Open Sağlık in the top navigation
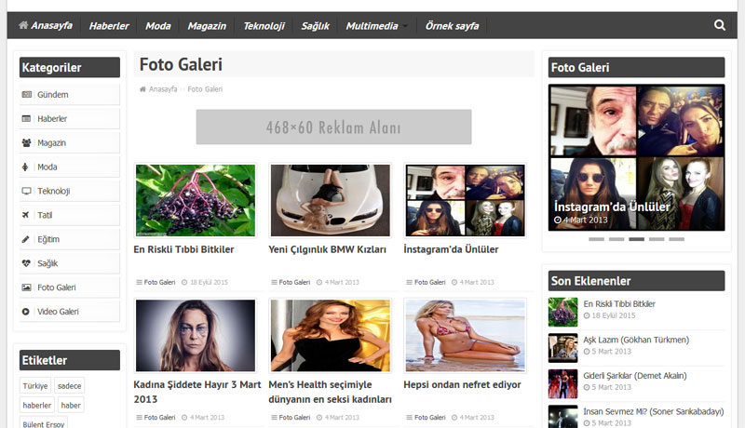 (315, 26)
